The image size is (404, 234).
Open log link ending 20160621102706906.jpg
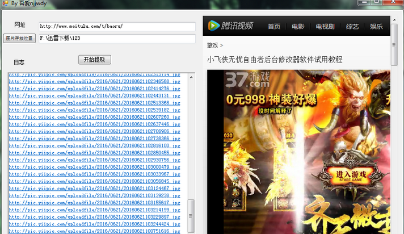click(95, 131)
